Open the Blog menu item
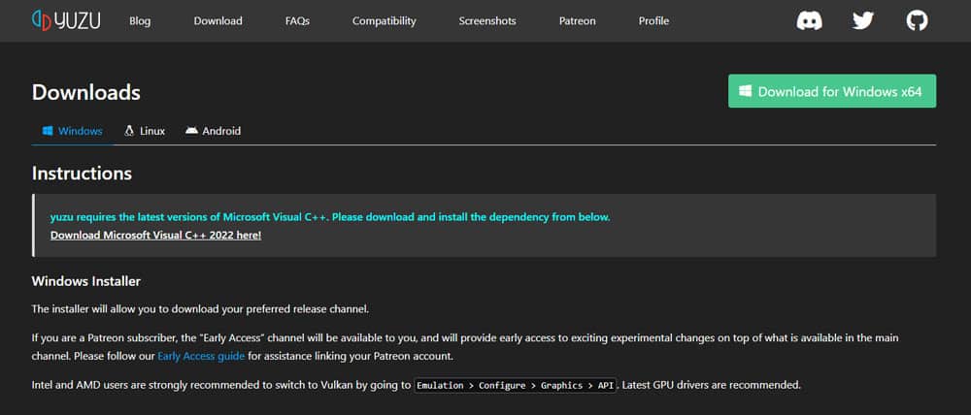The image size is (971, 415). [x=140, y=20]
